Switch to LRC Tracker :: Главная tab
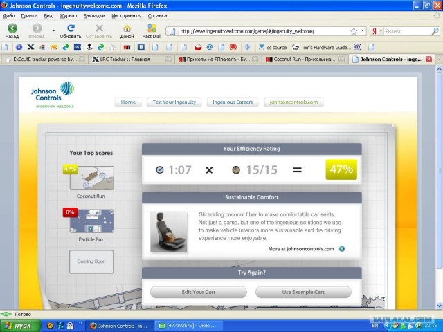 131,59
